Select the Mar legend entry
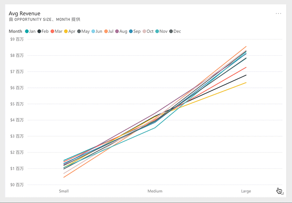The height and width of the screenshot is (203, 292). point(56,32)
